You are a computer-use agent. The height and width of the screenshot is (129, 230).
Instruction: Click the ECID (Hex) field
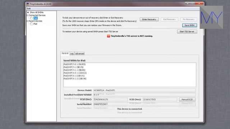click(160, 100)
